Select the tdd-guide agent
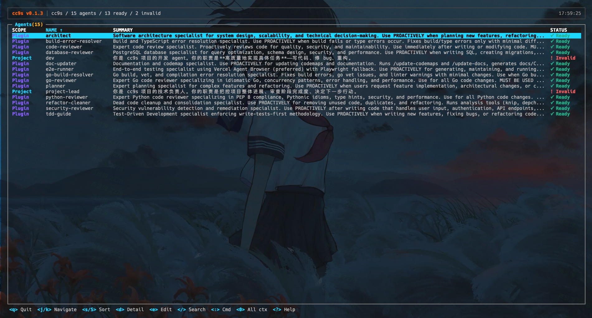Viewport: 592px width, 318px height. (296, 114)
